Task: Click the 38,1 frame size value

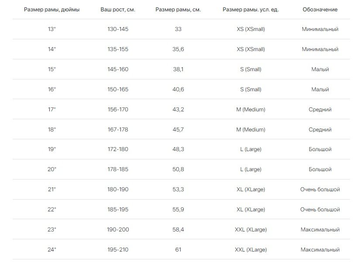Action: pyautogui.click(x=178, y=69)
